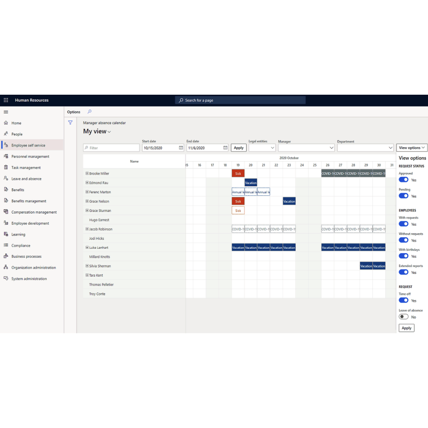Open the Start date calendar picker

pos(181,148)
